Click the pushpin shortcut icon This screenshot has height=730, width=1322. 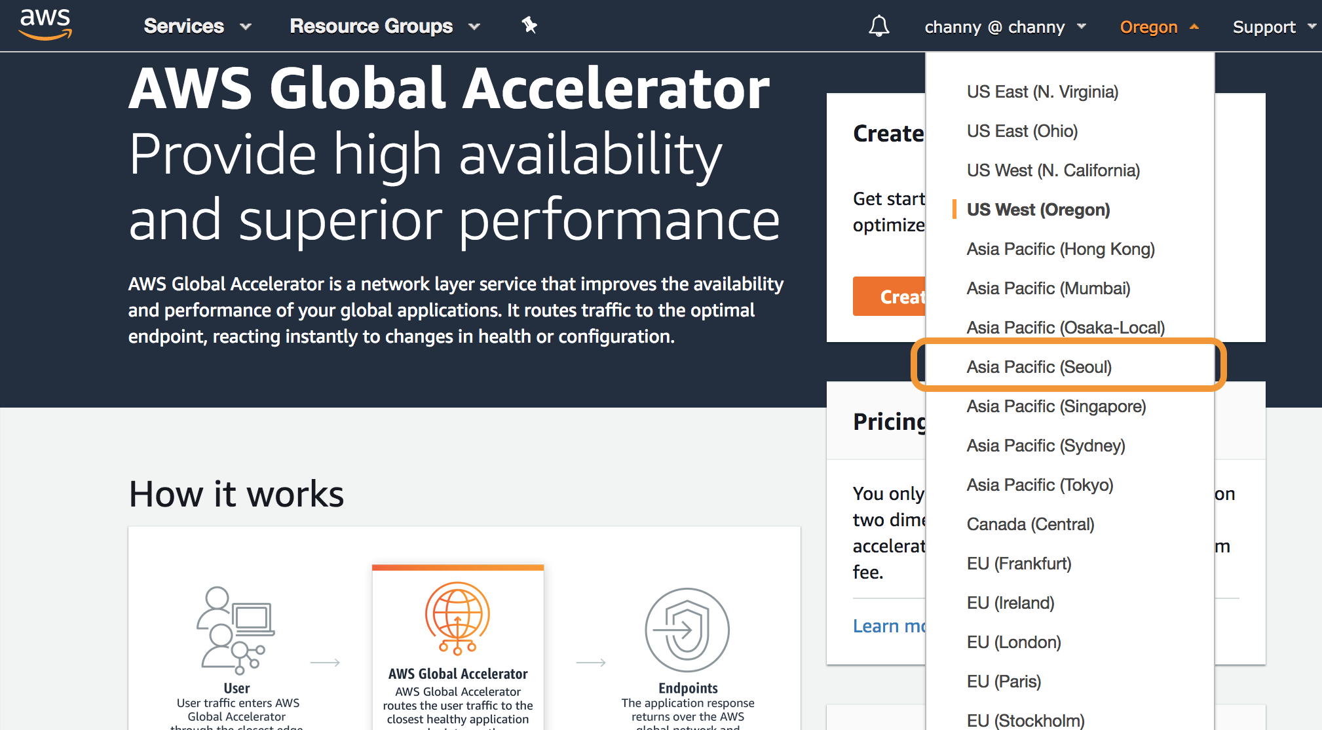(x=529, y=26)
